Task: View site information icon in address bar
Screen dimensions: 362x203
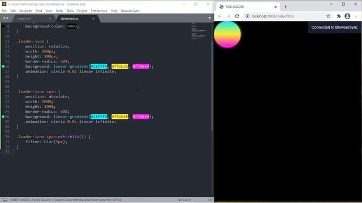Action: point(247,16)
